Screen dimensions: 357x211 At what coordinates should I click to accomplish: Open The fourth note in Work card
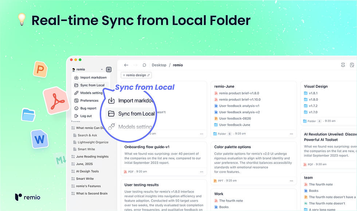tap(231, 201)
